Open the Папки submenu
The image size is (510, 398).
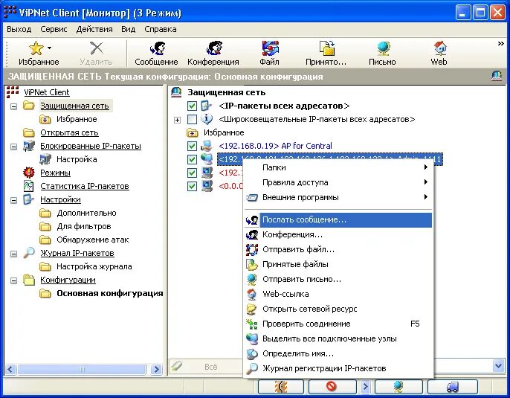click(x=338, y=167)
